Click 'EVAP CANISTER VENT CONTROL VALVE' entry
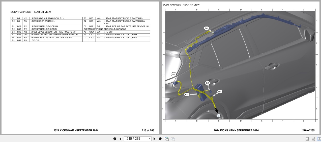 [52, 38]
